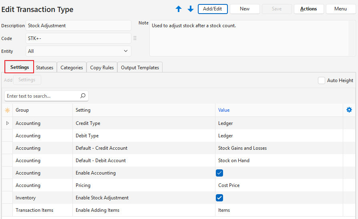Open the Actions dropdown menu

[x=308, y=9]
